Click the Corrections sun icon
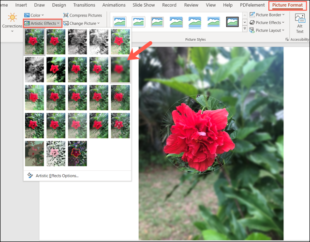 12,18
